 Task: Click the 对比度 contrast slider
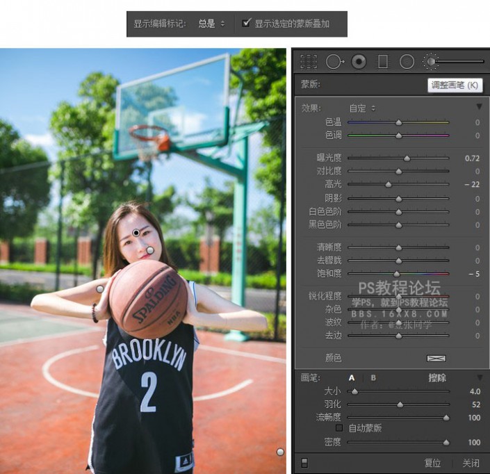(x=398, y=171)
